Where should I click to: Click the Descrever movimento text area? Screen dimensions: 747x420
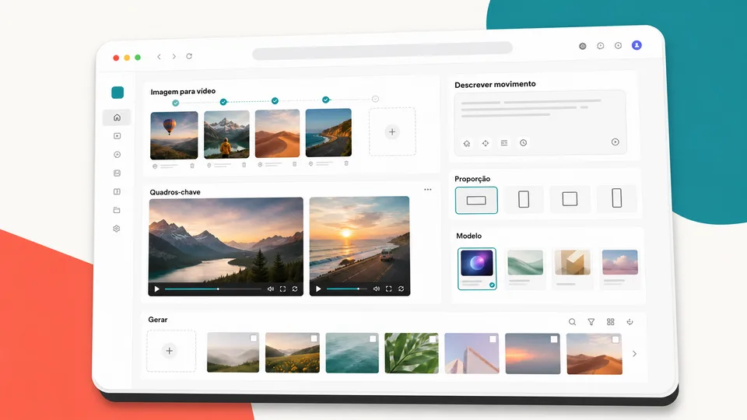(540, 122)
